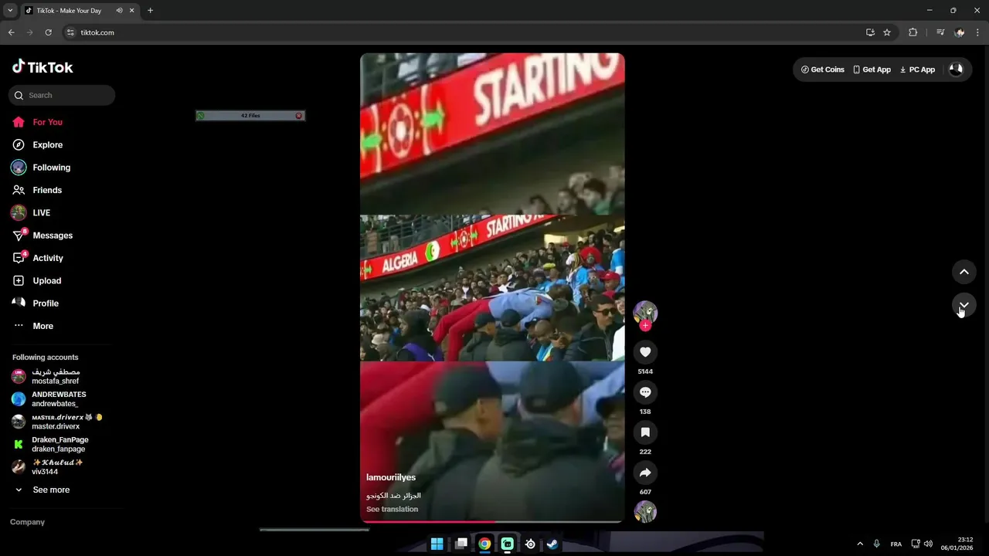Open the creator's avatar beside the video

pos(645,312)
